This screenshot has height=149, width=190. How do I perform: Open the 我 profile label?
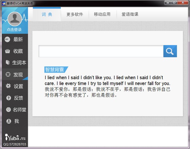point(17,121)
